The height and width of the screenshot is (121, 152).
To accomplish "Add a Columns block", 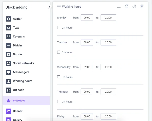I will 15,37.
